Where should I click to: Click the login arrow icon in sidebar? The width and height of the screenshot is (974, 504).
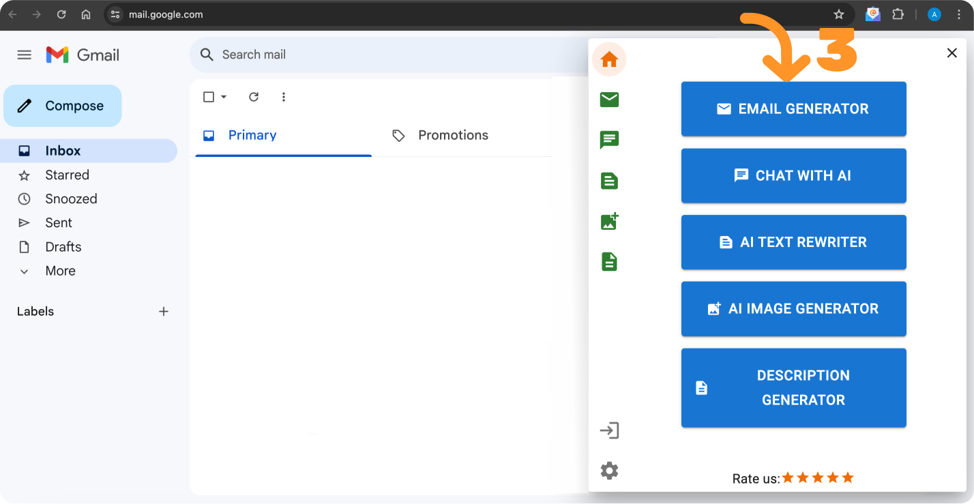(x=609, y=430)
